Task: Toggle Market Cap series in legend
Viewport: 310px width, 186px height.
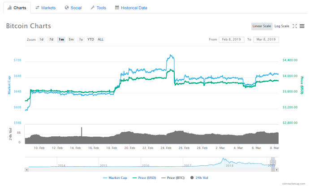Action: 115,177
